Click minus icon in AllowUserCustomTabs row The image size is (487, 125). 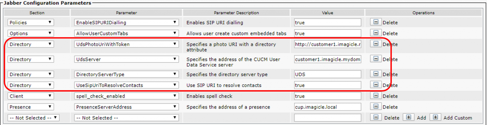[x=376, y=33]
